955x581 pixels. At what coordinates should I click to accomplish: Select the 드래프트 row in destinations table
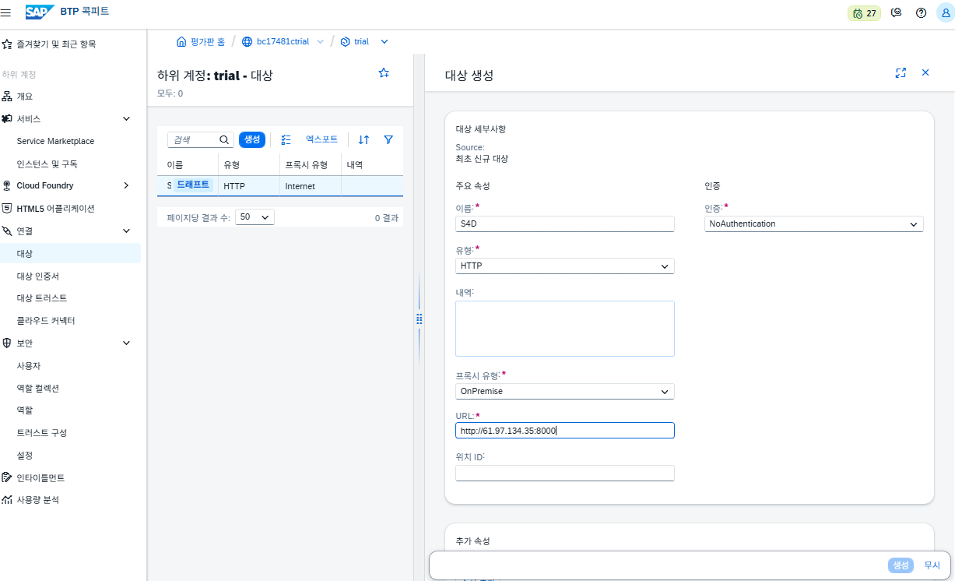click(x=280, y=185)
